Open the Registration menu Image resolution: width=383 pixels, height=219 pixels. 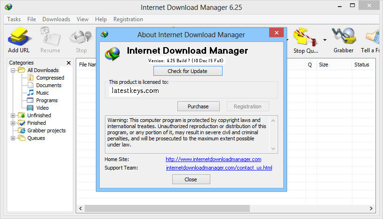(128, 19)
